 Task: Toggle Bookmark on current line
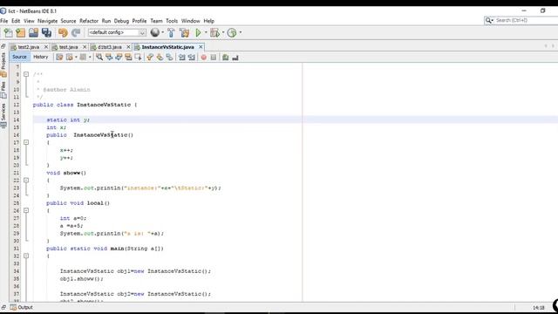point(169,57)
